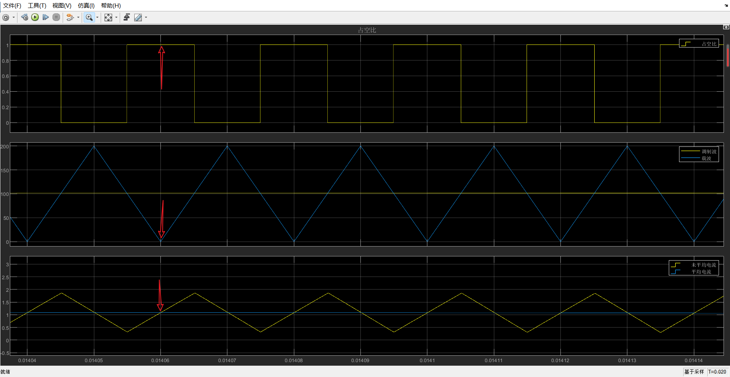Open the cursor measurements dropdown arrow
Image resolution: width=730 pixels, height=377 pixels.
[145, 17]
